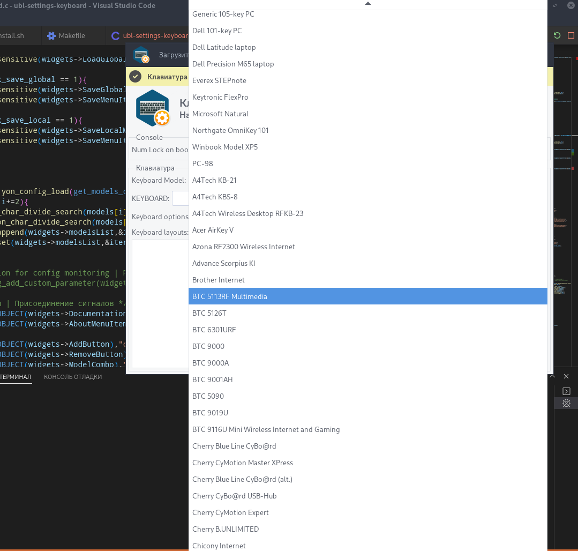
Task: Click the checkmark status icon by Клавиатура
Action: click(x=136, y=76)
